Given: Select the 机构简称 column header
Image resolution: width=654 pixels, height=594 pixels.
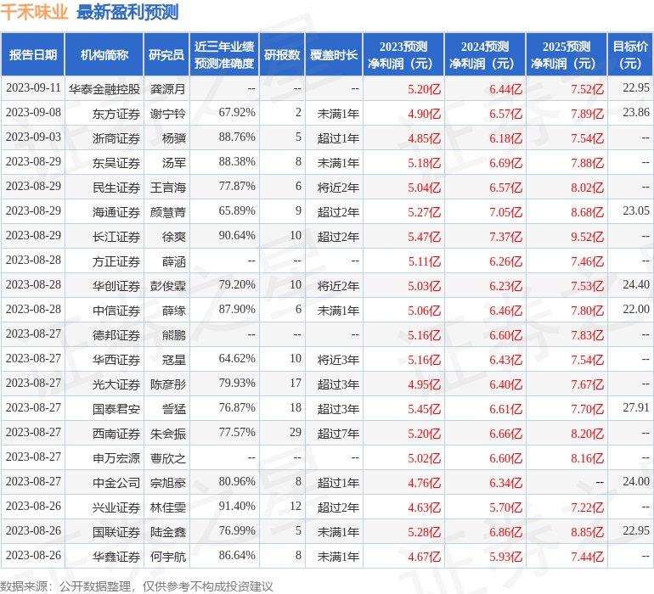Looking at the screenshot, I should (104, 54).
